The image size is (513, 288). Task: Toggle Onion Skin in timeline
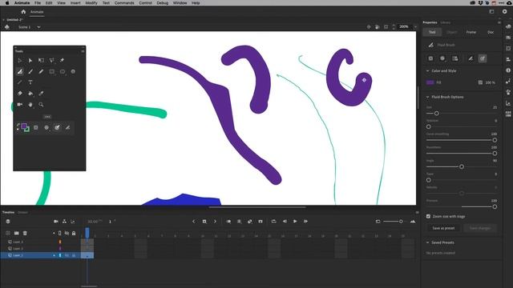[228, 222]
